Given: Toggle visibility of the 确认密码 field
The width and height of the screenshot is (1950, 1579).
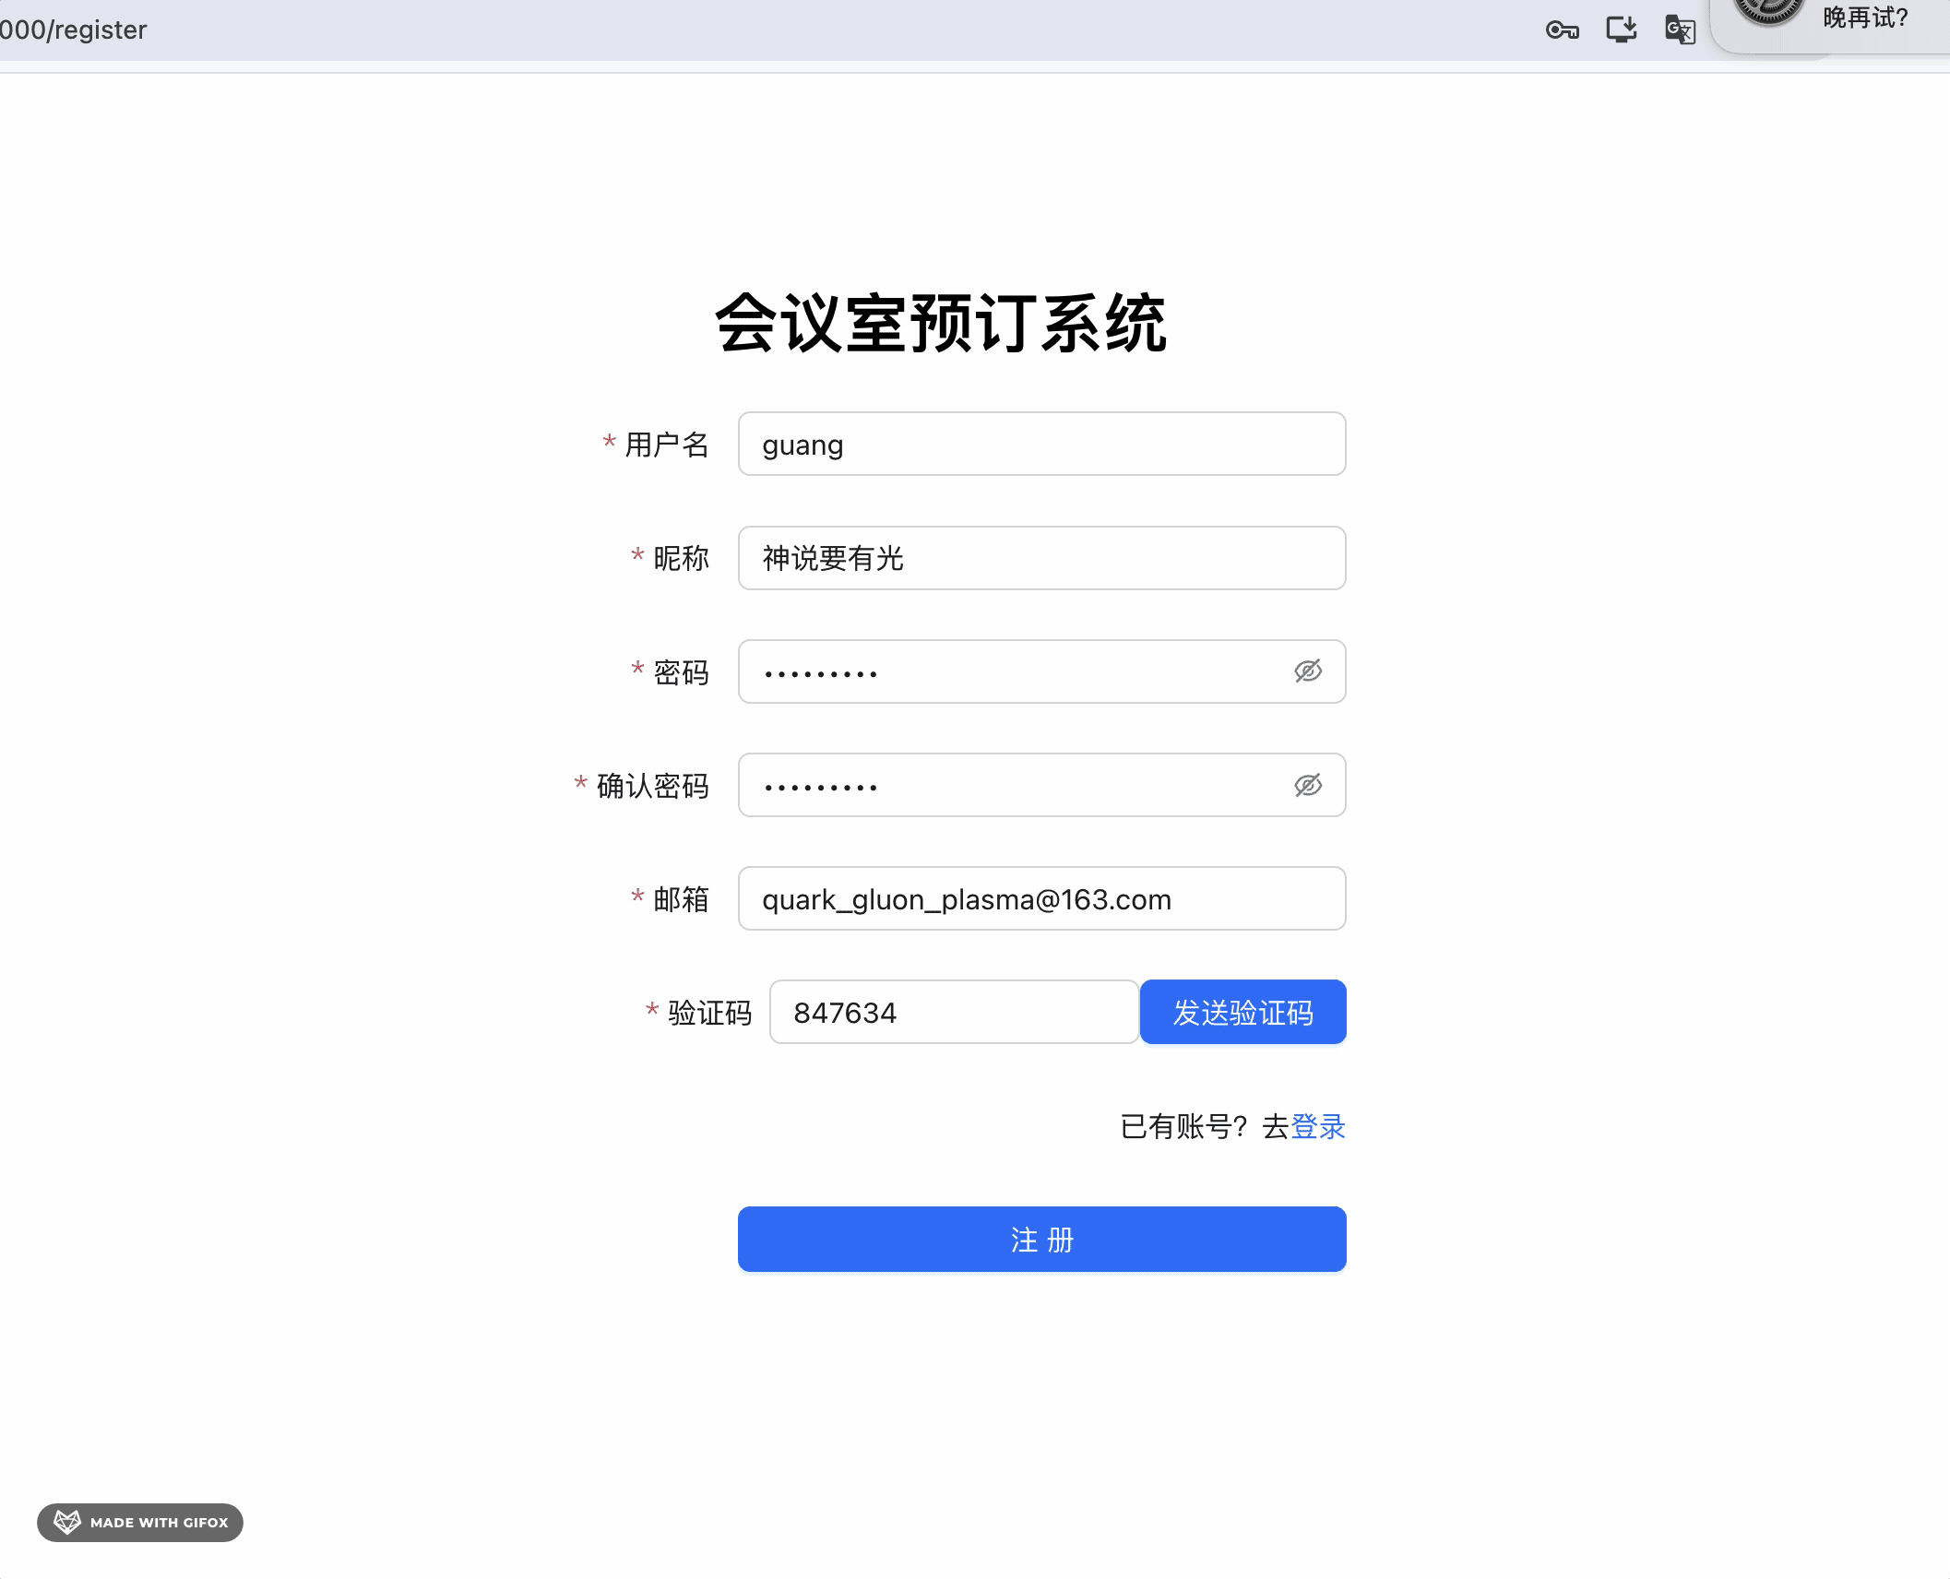Looking at the screenshot, I should (x=1308, y=786).
